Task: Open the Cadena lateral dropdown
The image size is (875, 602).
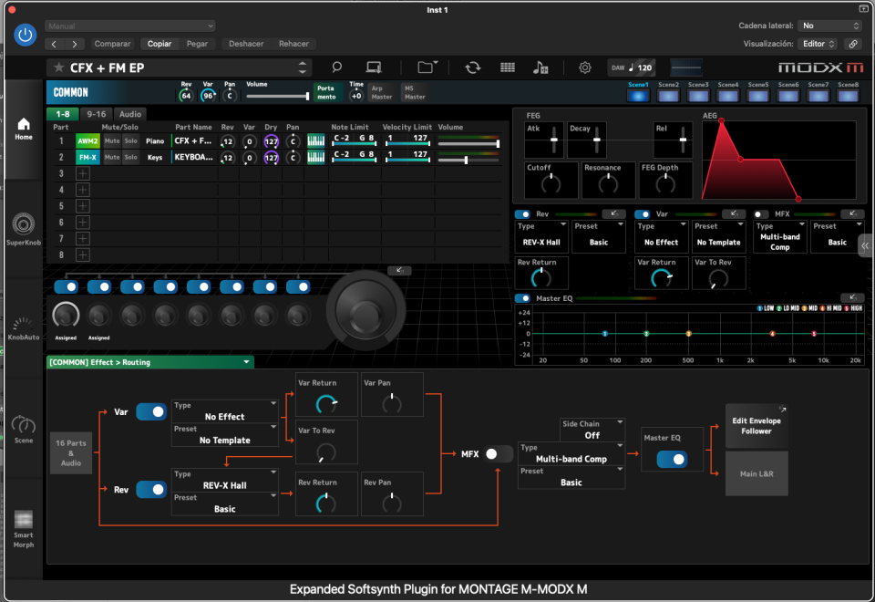Action: (x=830, y=26)
